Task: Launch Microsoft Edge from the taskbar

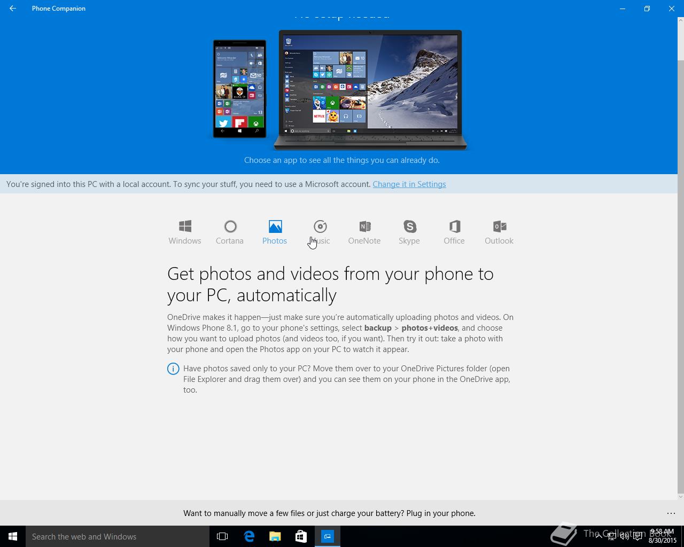Action: click(x=249, y=536)
